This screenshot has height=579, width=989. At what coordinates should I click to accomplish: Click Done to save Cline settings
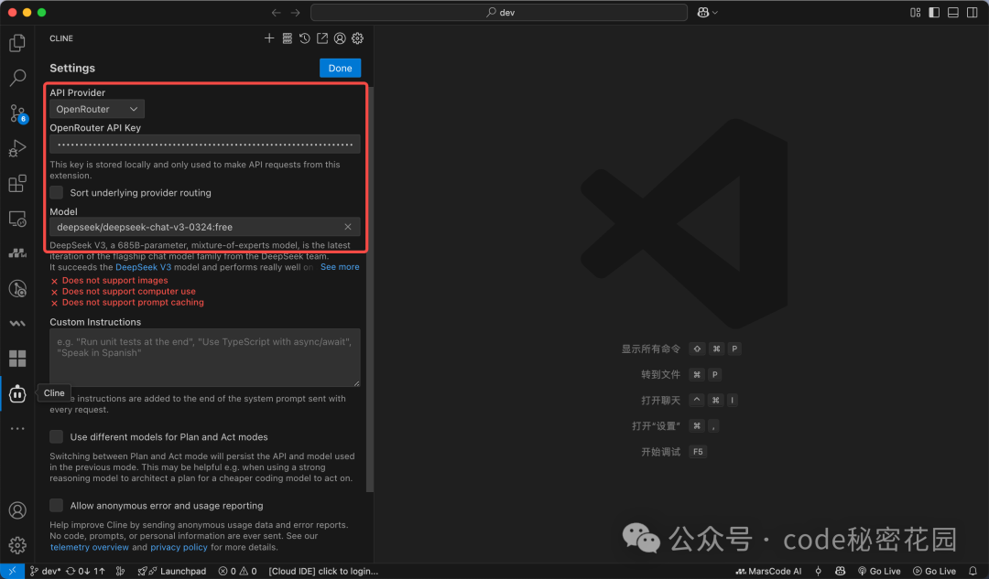[x=340, y=68]
